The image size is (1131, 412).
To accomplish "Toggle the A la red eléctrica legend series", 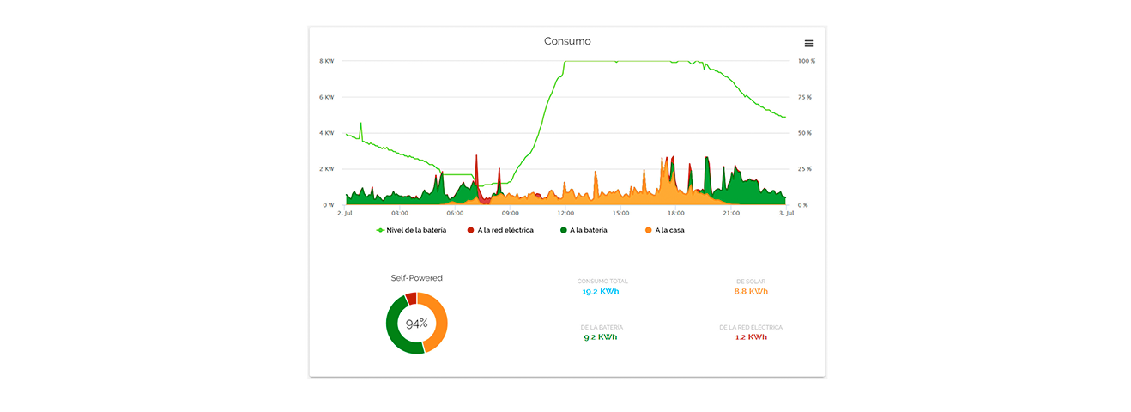I will click(x=505, y=230).
